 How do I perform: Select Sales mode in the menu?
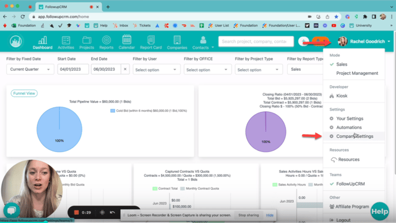(x=341, y=64)
